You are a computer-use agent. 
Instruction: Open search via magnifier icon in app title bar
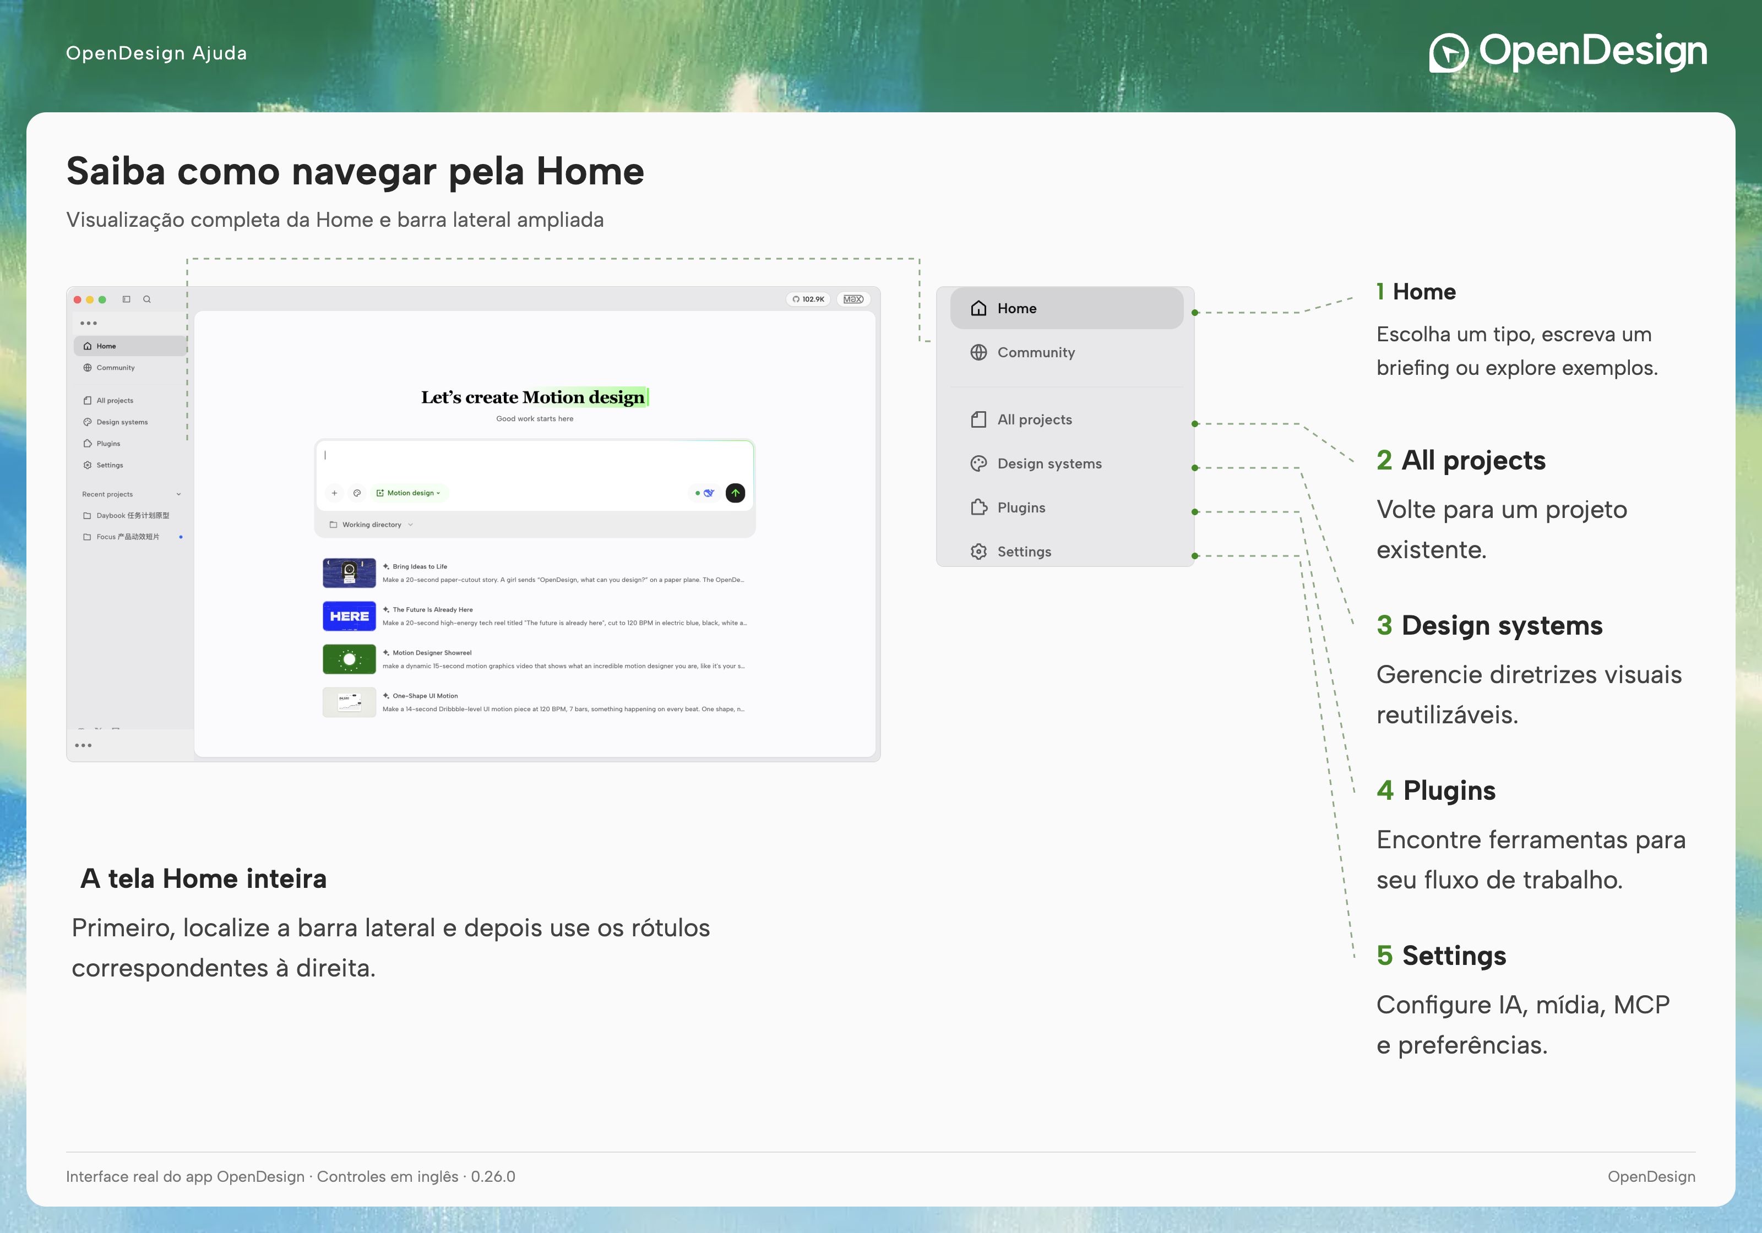146,299
